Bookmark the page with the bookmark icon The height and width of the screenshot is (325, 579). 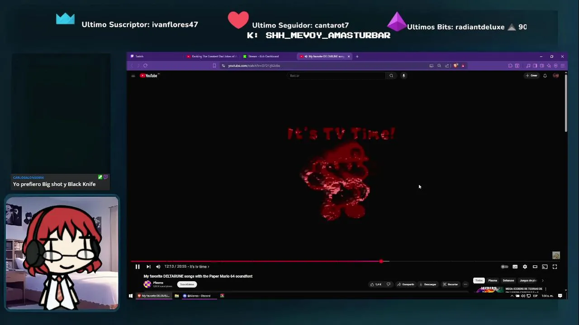tap(214, 66)
